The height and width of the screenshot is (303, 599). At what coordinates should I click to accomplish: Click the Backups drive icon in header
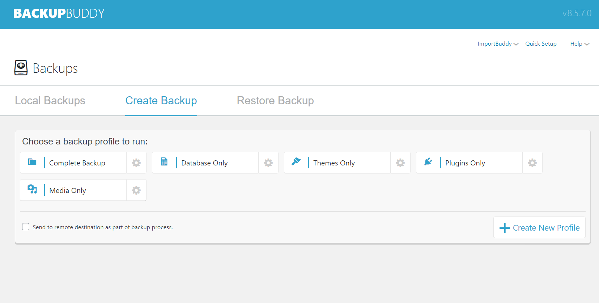click(21, 68)
